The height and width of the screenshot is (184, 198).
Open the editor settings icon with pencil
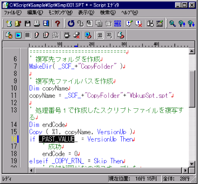tap(160, 24)
